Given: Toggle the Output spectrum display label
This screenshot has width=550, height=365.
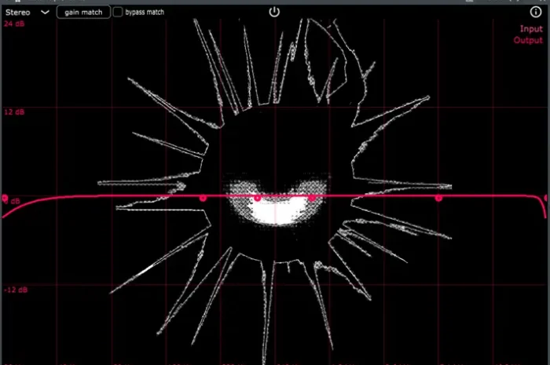Looking at the screenshot, I should 528,40.
